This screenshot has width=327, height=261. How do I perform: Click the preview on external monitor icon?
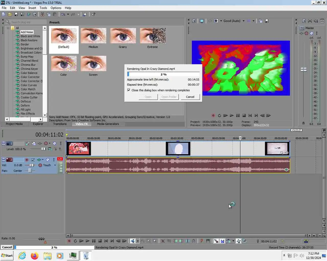coord(202,21)
